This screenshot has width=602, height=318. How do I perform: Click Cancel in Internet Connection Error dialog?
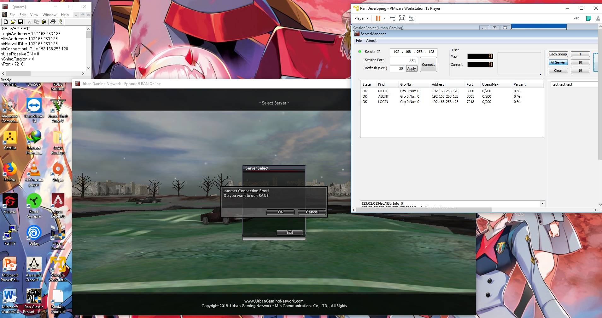312,212
